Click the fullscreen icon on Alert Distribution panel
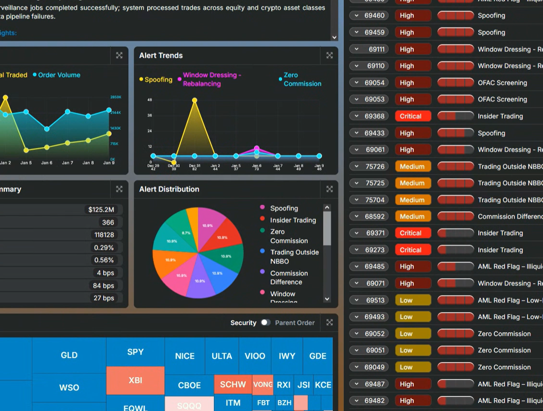 tap(329, 189)
